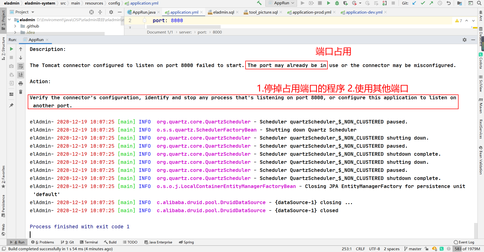Open Search Everywhere magnifier icon
The image size is (484, 252).
point(479,3)
